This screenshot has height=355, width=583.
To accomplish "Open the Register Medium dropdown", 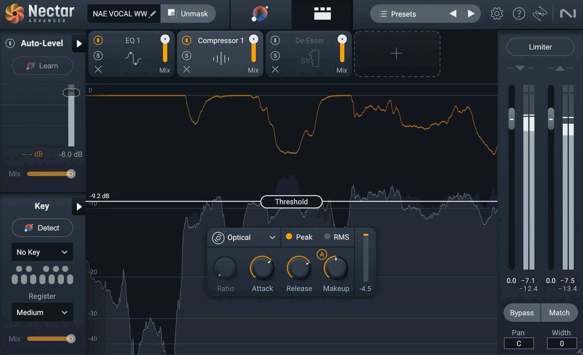I will coord(42,312).
